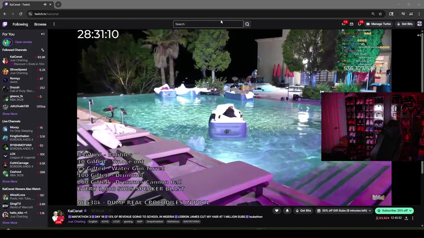Open the Just Chatting category link
This screenshot has height=238, width=424.
77,221
